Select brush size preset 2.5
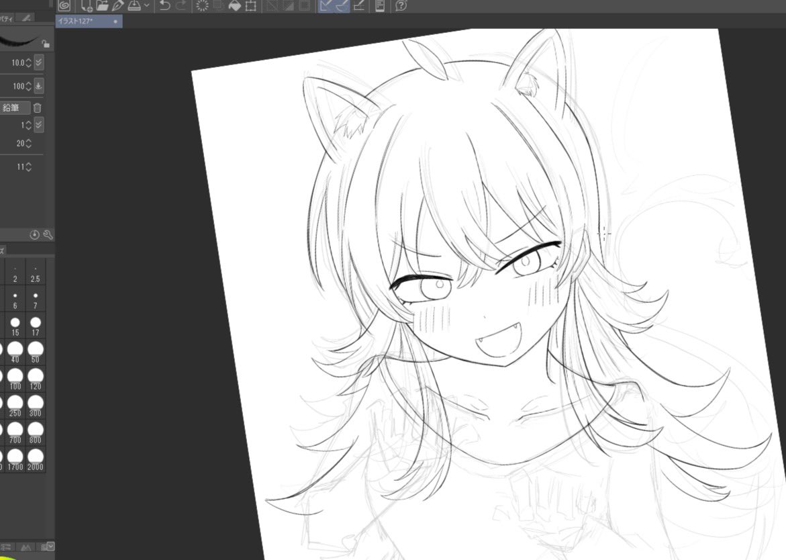The width and height of the screenshot is (786, 560). (35, 273)
